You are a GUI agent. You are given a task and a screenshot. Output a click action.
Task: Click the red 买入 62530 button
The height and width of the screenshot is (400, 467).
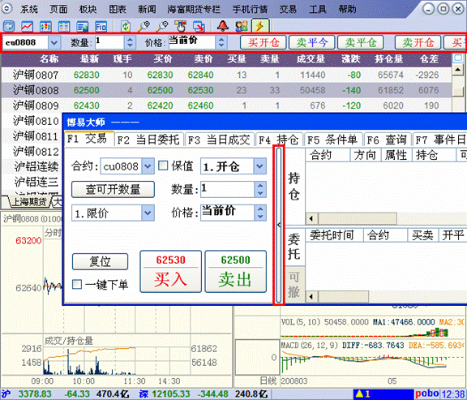(x=170, y=271)
